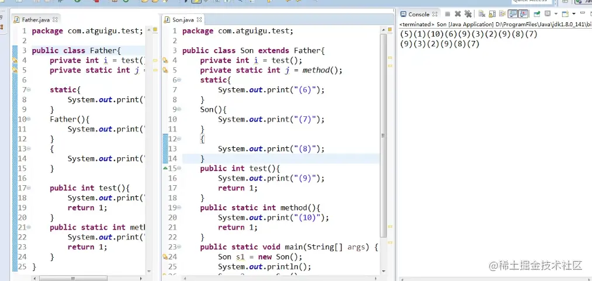Click the second warning annotation in Son.java overview ruler
Image resolution: width=592 pixels, height=281 pixels.
point(390,67)
